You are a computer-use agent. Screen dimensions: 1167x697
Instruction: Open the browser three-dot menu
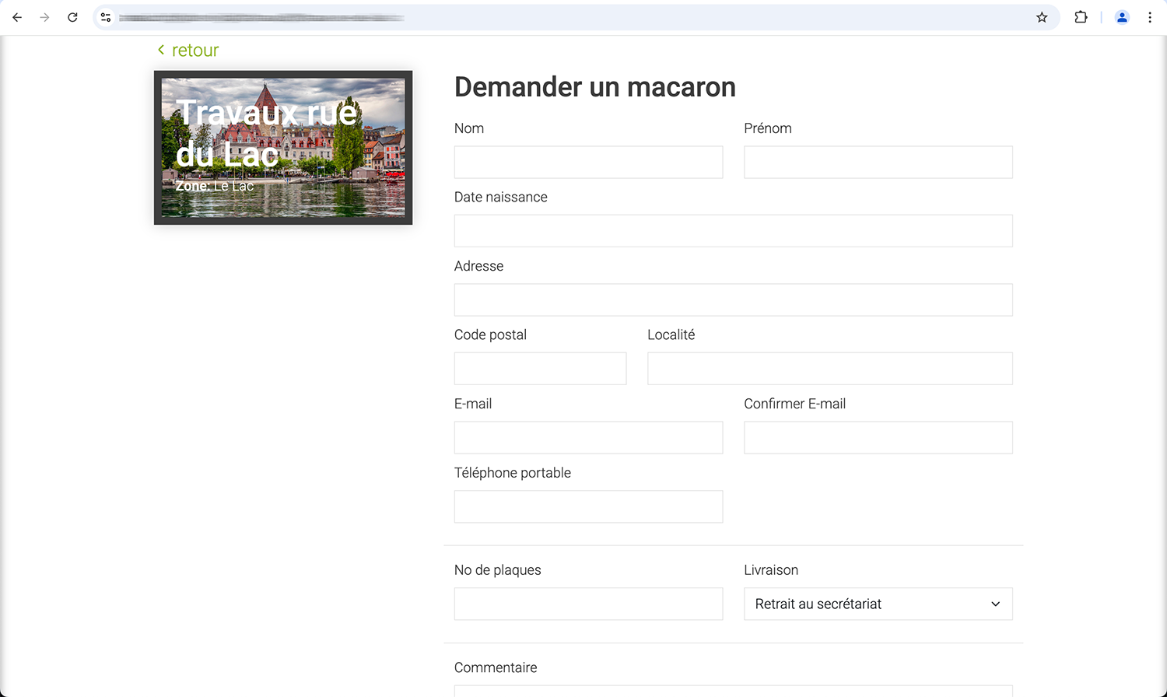click(x=1150, y=17)
